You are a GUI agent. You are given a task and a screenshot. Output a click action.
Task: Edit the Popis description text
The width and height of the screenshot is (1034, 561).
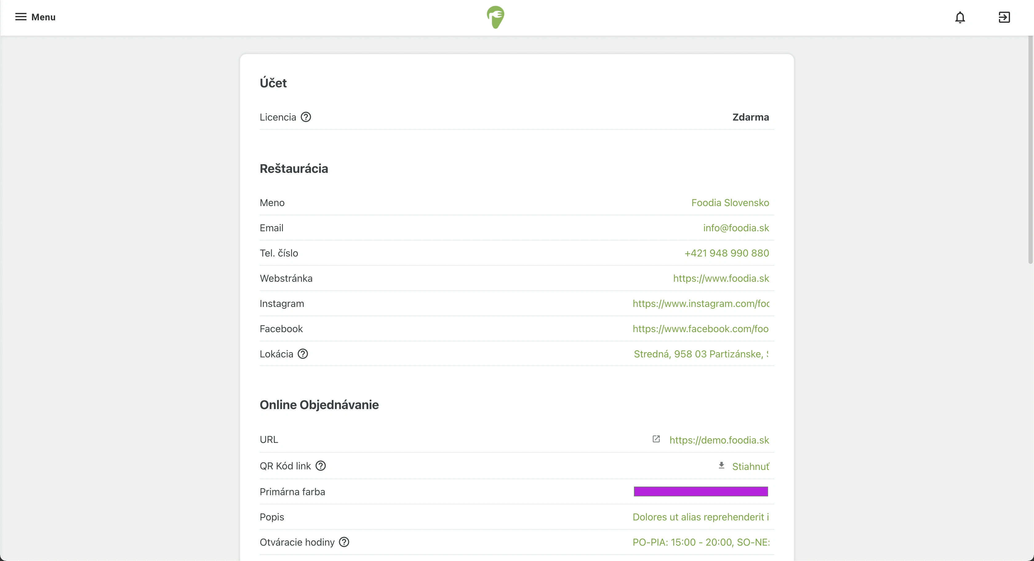(x=701, y=517)
